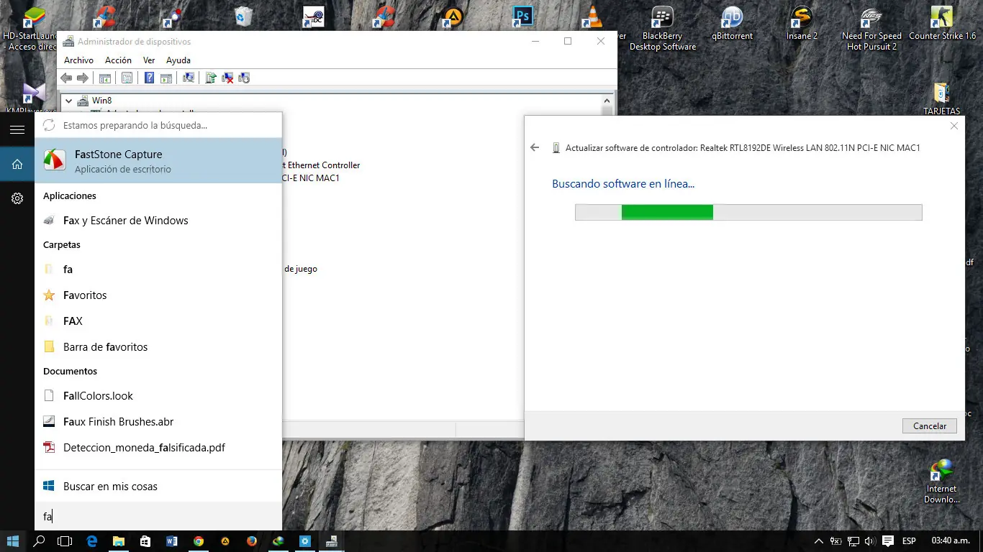Open Word from the taskbar
The width and height of the screenshot is (983, 552).
(172, 541)
